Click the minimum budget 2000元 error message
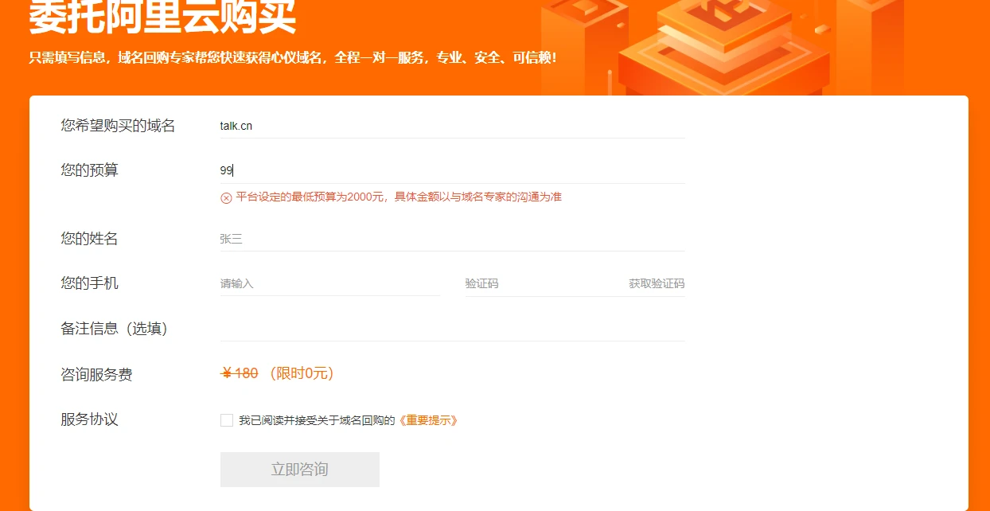Image resolution: width=990 pixels, height=511 pixels. (x=399, y=197)
